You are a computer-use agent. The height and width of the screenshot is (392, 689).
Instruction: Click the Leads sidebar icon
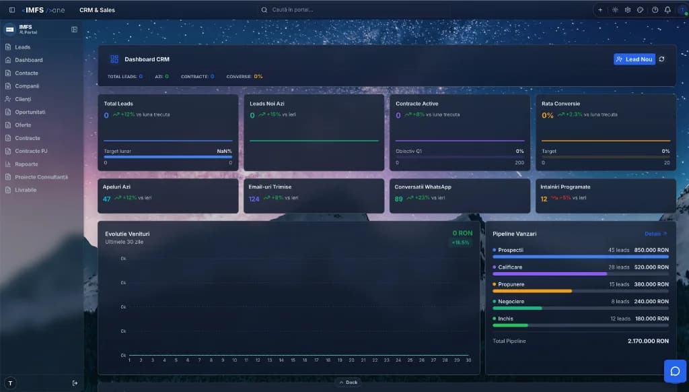click(8, 47)
